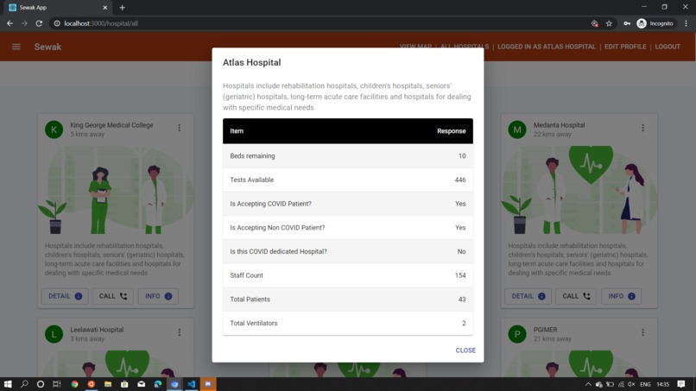The image size is (696, 391).
Task: Click Is Accepting Non COVID Patient? row
Action: (x=347, y=228)
